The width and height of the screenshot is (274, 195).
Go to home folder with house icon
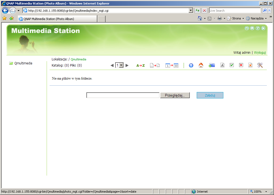pyautogui.click(x=201, y=65)
